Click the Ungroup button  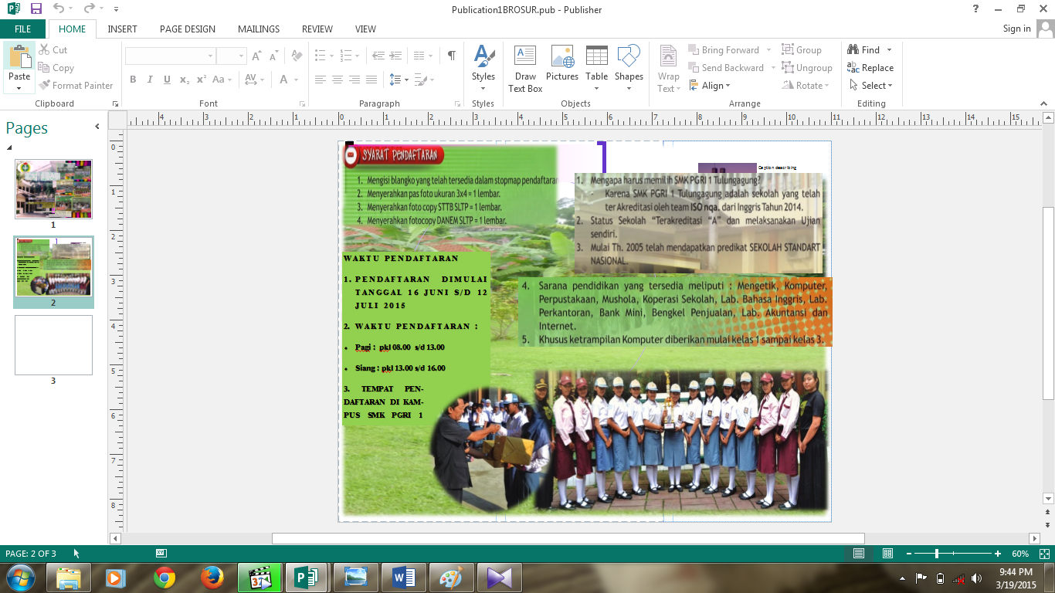(x=807, y=68)
